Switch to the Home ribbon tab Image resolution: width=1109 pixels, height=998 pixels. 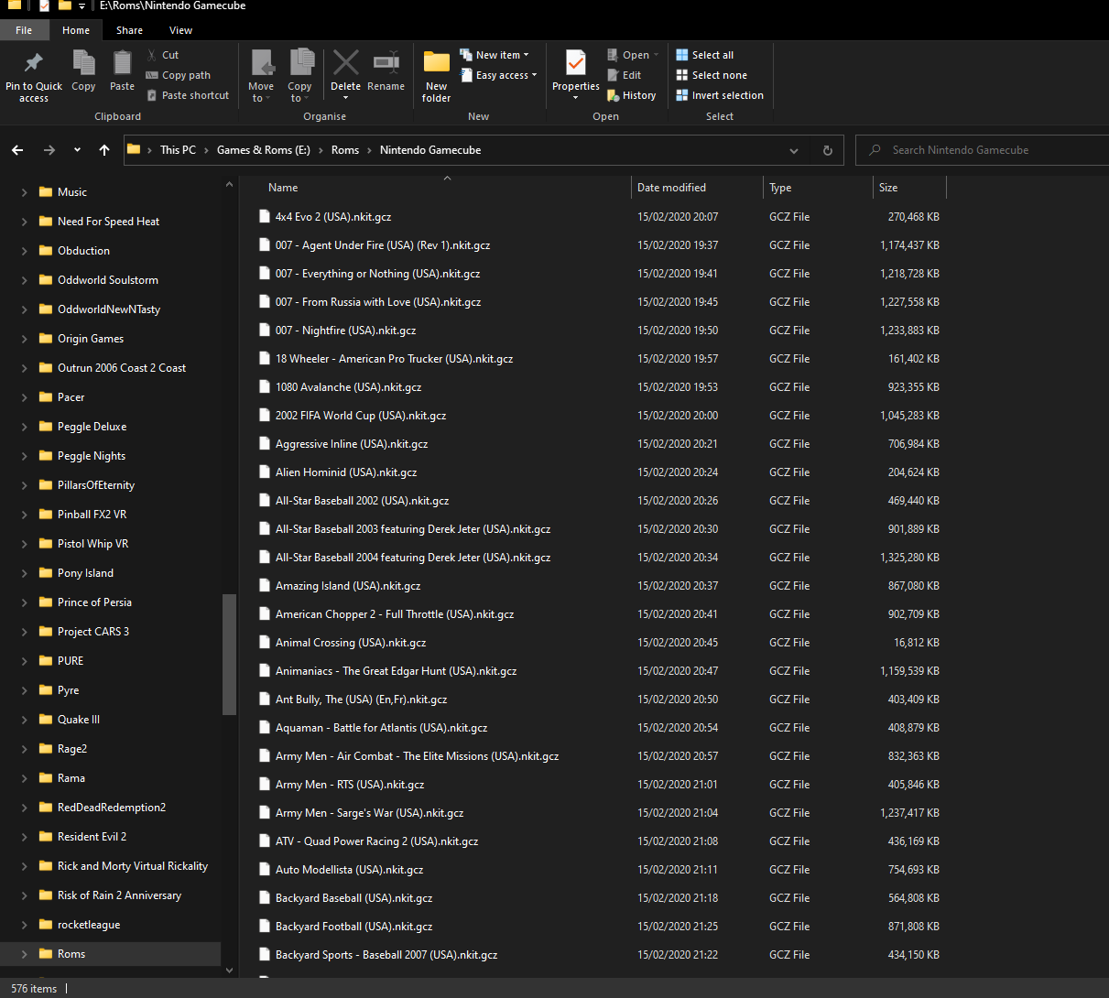[x=76, y=30]
